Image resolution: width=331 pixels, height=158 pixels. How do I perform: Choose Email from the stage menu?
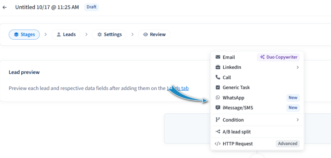[257, 57]
